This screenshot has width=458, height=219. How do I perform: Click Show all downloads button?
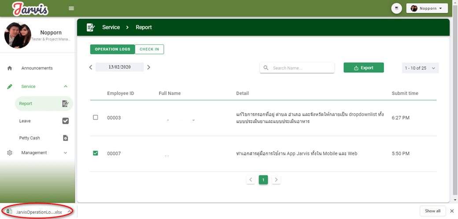click(432, 211)
